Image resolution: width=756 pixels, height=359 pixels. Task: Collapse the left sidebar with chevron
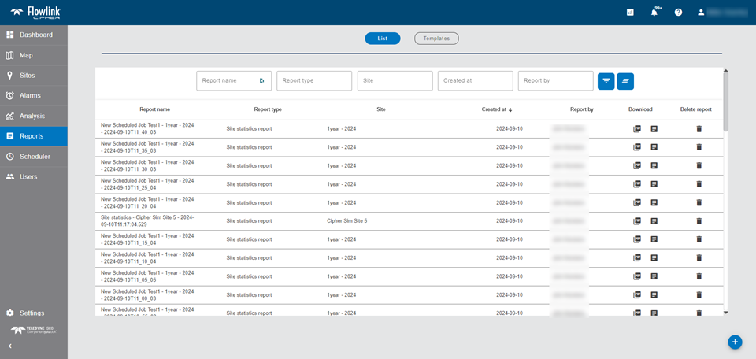pos(10,346)
